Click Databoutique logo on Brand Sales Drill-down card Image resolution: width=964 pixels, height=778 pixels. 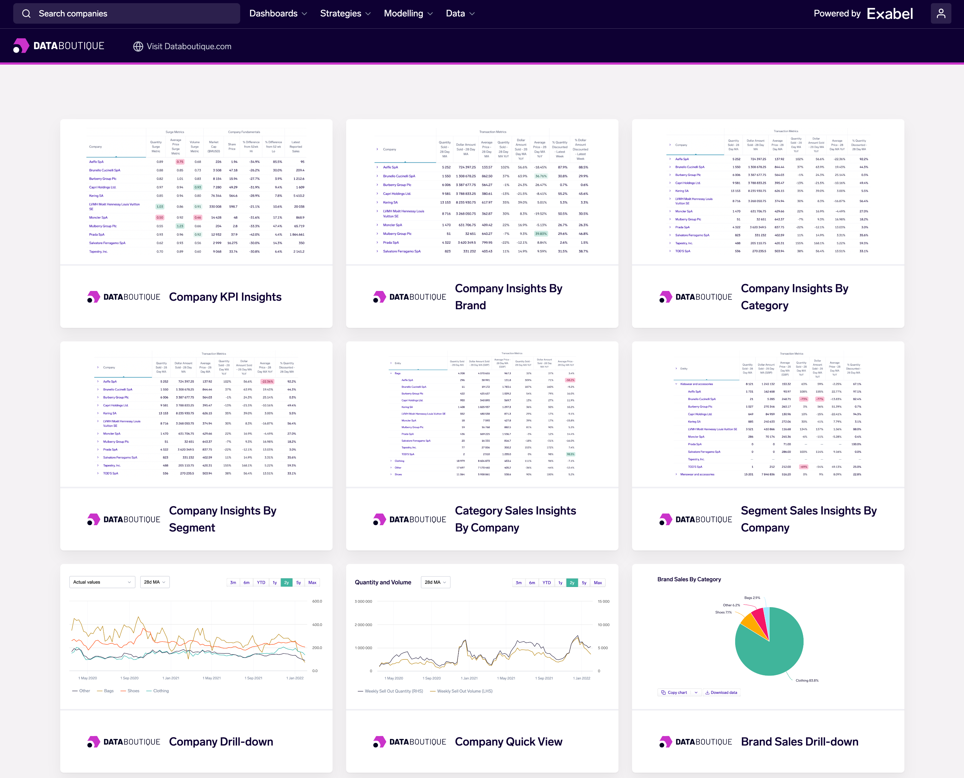pyautogui.click(x=695, y=742)
